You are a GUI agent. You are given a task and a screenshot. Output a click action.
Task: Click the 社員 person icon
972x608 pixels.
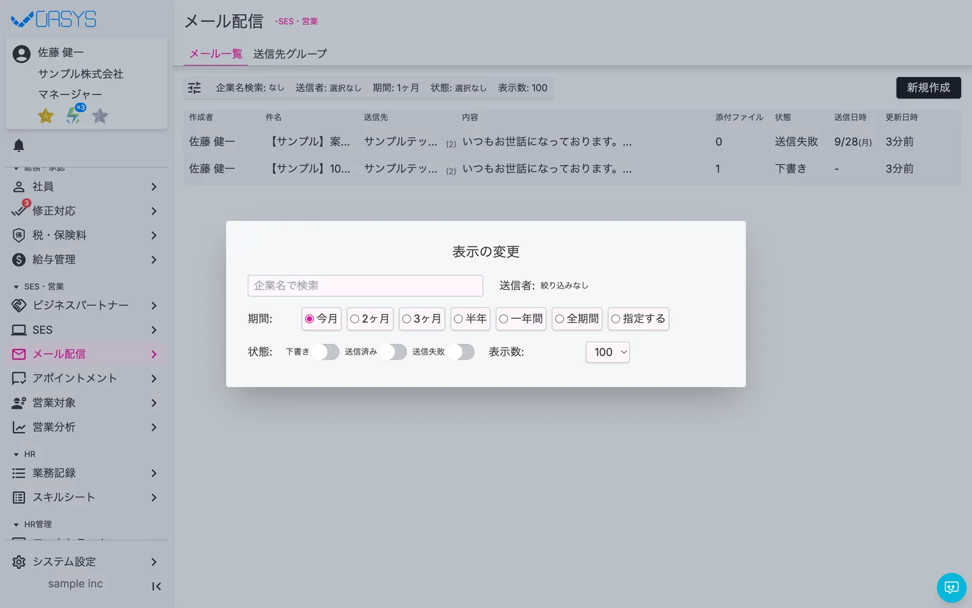[x=19, y=186]
